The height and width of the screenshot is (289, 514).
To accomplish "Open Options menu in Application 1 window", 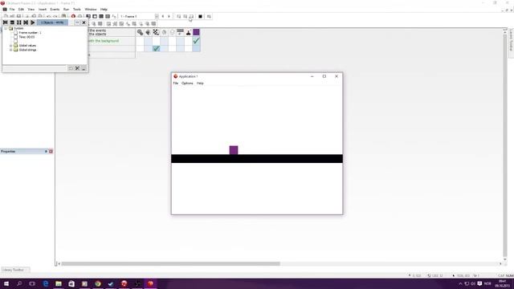I will (187, 83).
